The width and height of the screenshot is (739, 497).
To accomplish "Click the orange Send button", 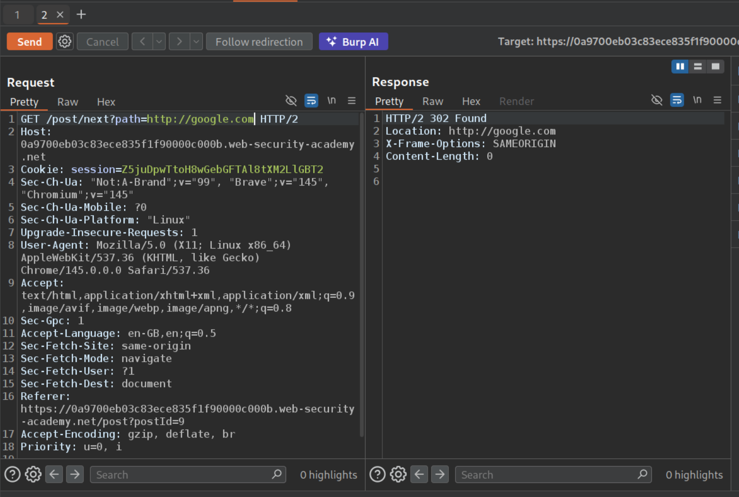I will (x=30, y=42).
